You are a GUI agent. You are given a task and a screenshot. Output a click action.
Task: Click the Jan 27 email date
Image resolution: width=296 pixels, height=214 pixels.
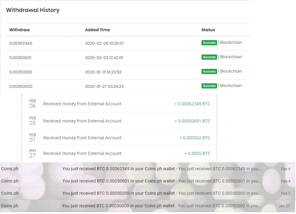(284, 206)
